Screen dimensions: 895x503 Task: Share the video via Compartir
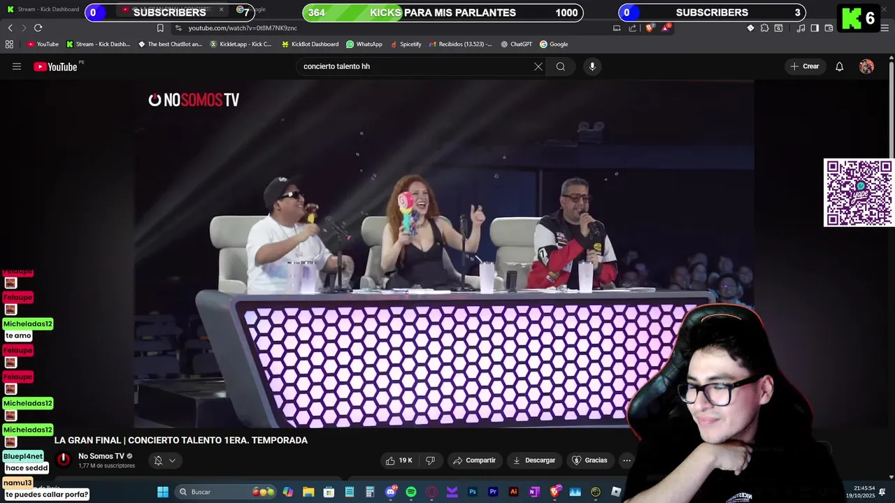coord(474,460)
